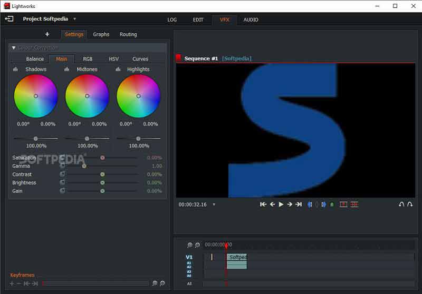
Task: Remove a keyframe with the minus icon
Action: point(19,283)
